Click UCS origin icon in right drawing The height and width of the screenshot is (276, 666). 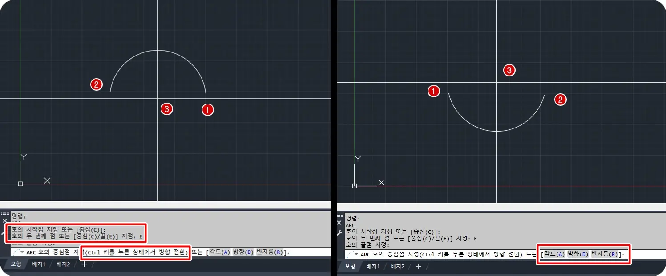pos(355,185)
